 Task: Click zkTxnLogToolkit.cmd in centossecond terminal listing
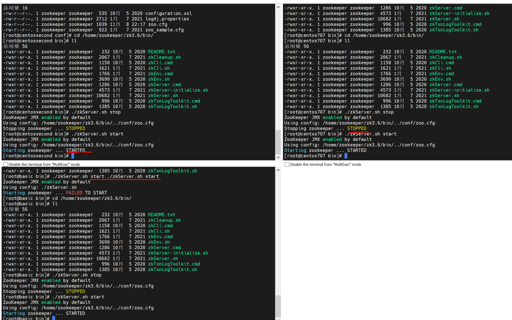coord(174,101)
